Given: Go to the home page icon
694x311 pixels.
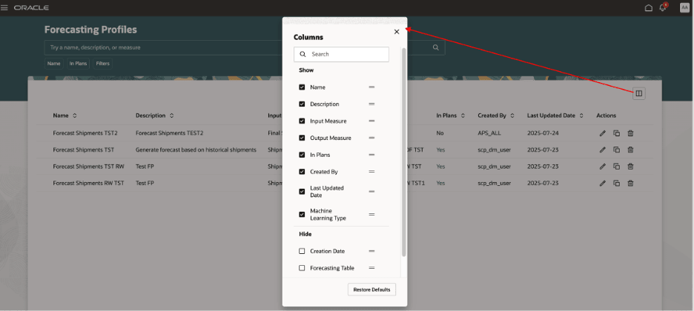Looking at the screenshot, I should tap(649, 8).
